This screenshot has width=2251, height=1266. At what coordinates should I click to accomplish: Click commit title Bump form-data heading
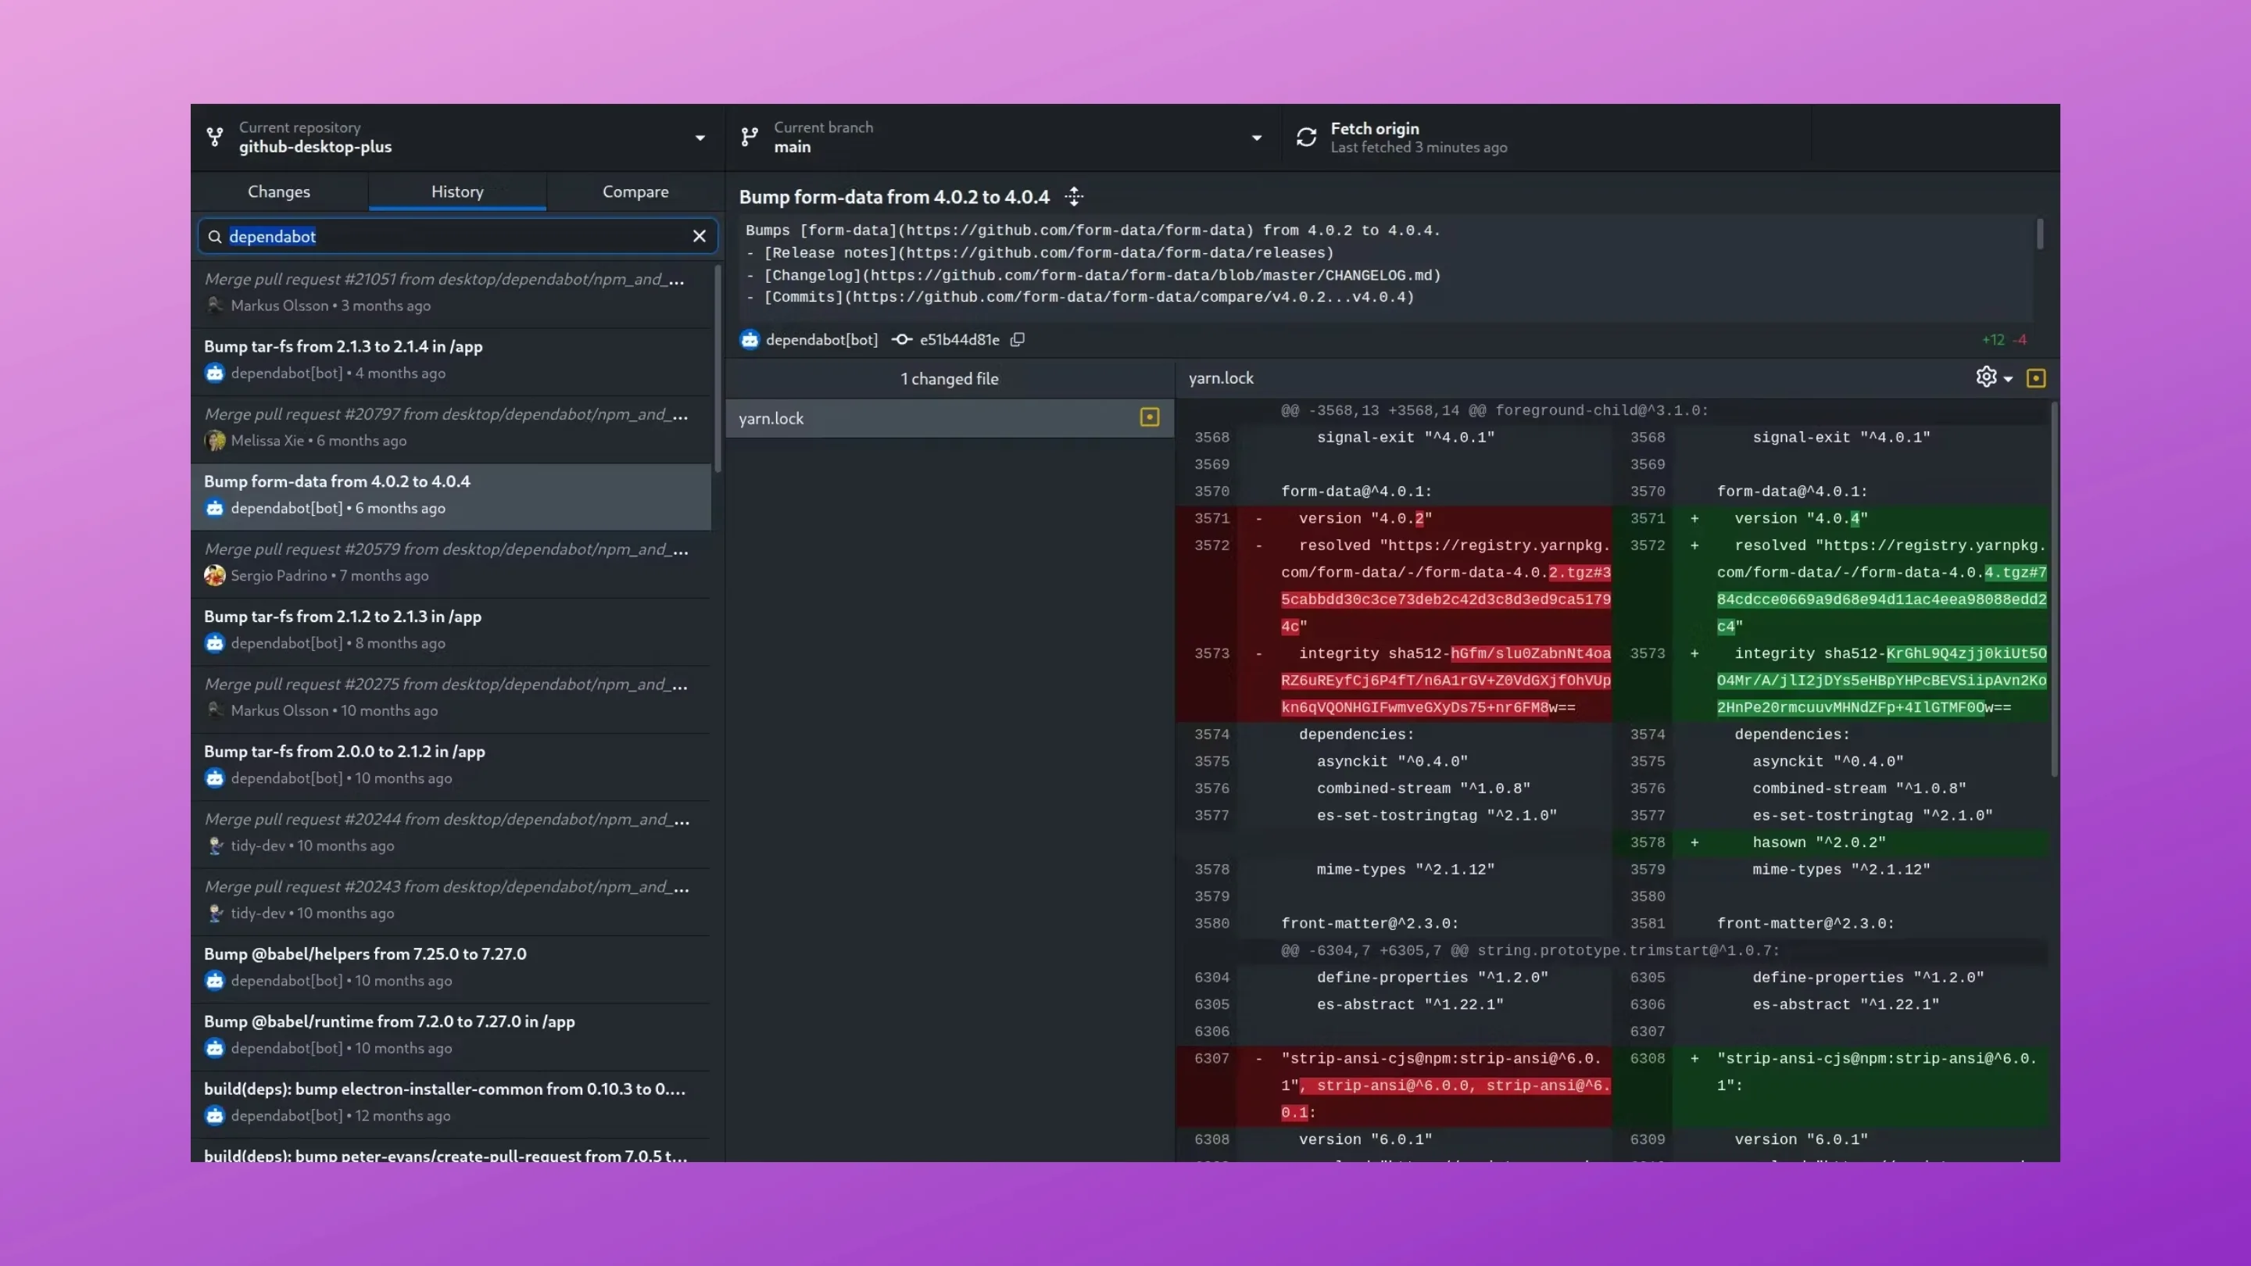(x=894, y=197)
